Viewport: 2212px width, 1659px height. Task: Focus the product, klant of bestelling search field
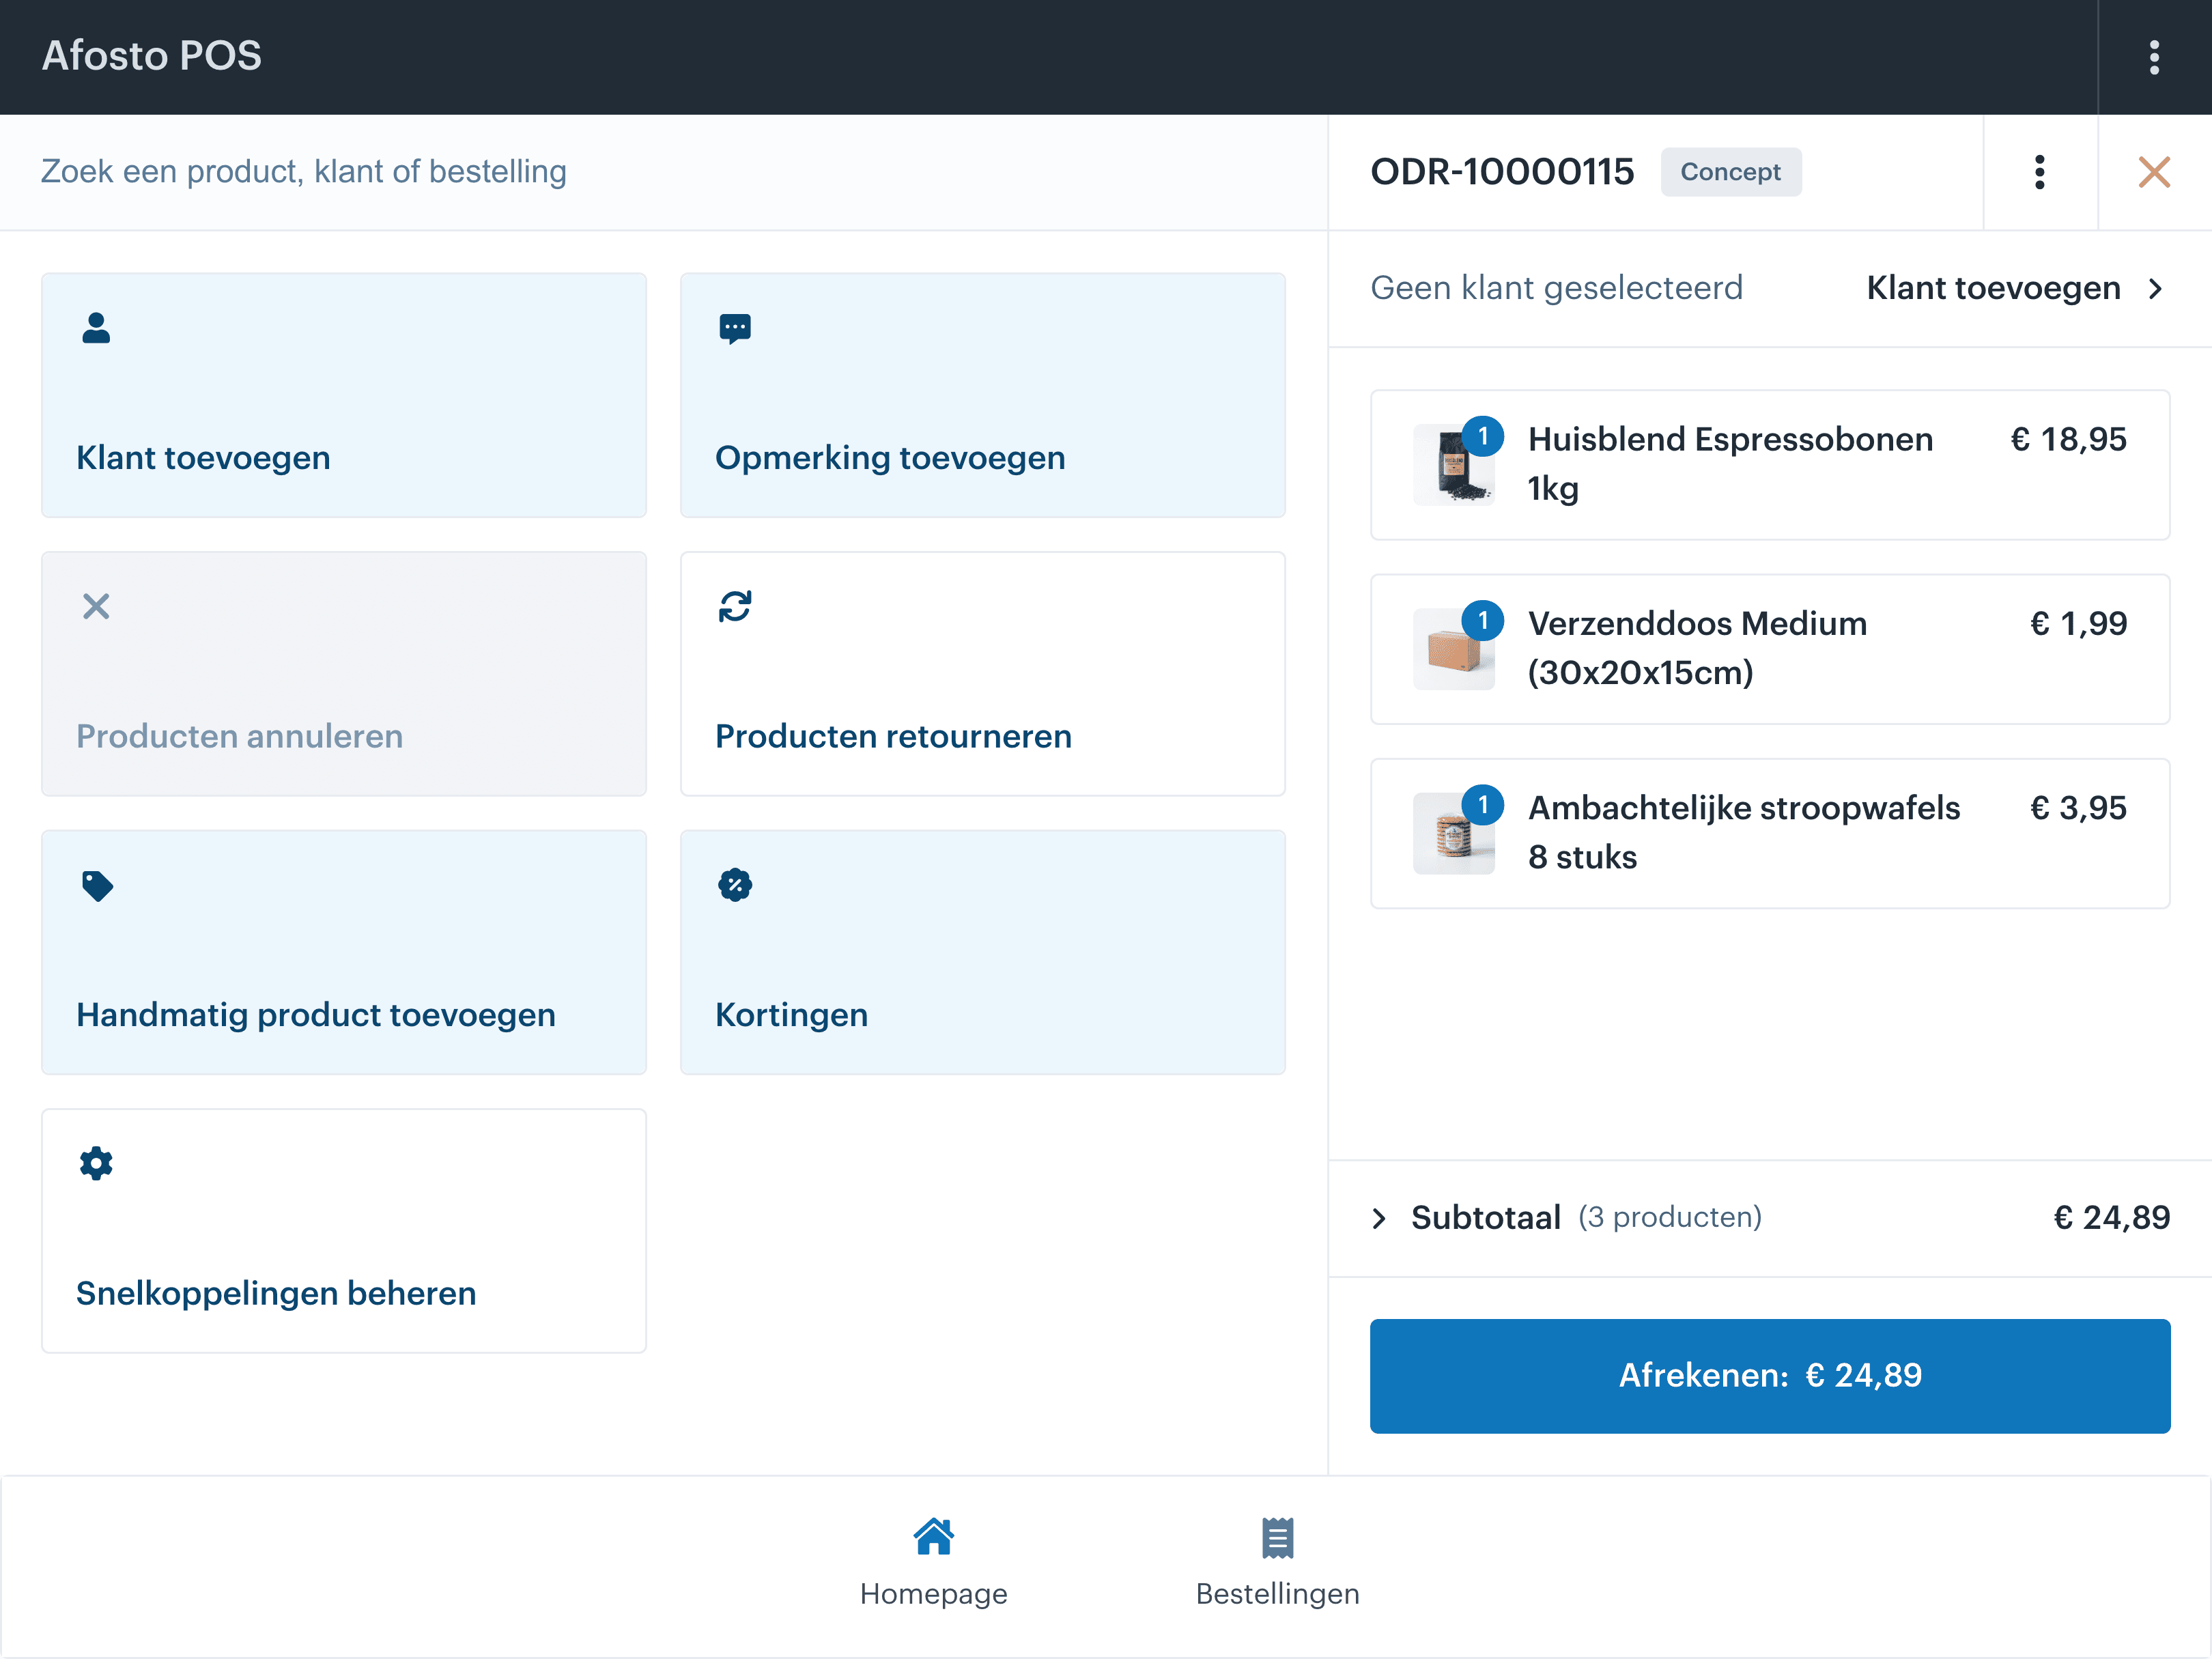664,172
